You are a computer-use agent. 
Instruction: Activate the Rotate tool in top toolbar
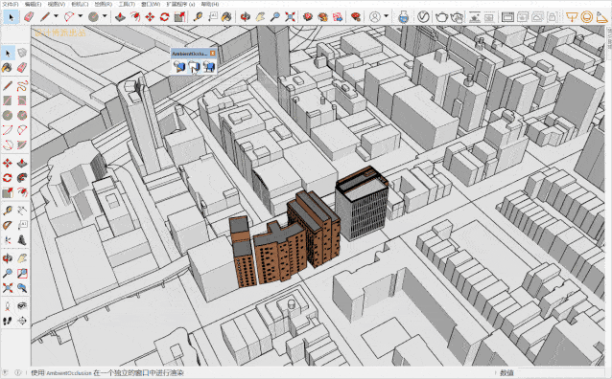[x=164, y=17]
